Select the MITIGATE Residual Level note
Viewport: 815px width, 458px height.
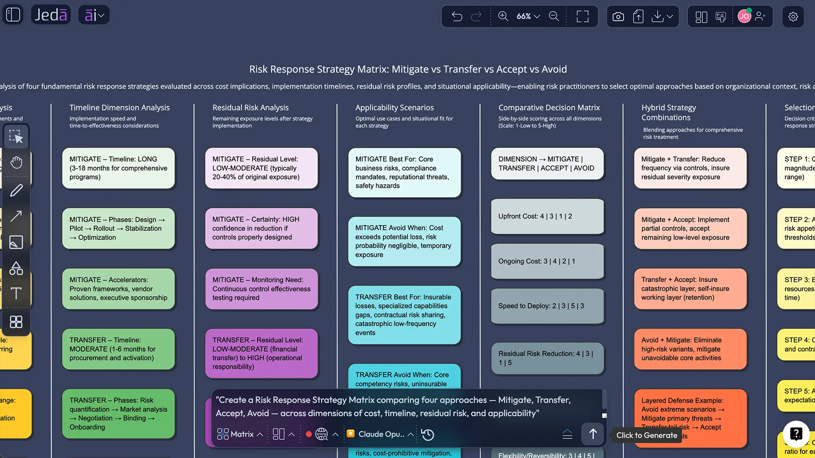261,168
